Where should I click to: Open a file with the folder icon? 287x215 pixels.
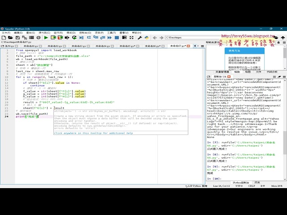click(x=10, y=38)
